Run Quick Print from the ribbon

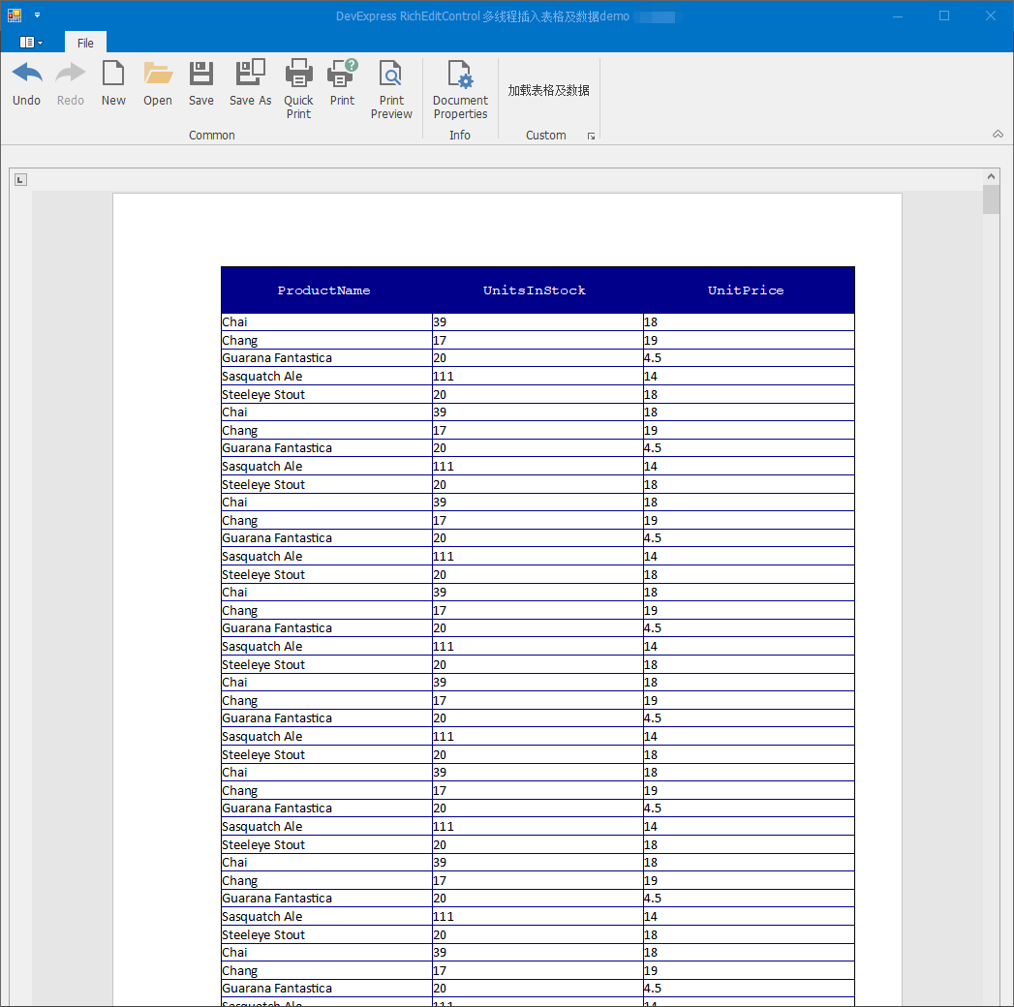(x=298, y=73)
